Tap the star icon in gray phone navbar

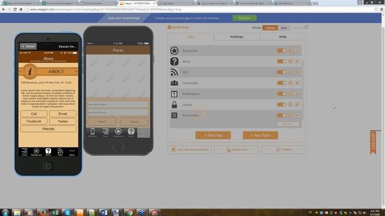tap(118, 132)
